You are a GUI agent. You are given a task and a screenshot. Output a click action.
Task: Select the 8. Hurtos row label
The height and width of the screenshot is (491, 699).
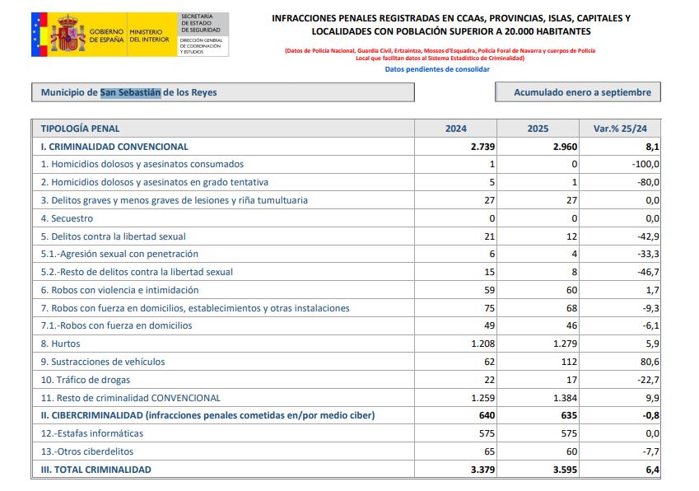pyautogui.click(x=61, y=344)
